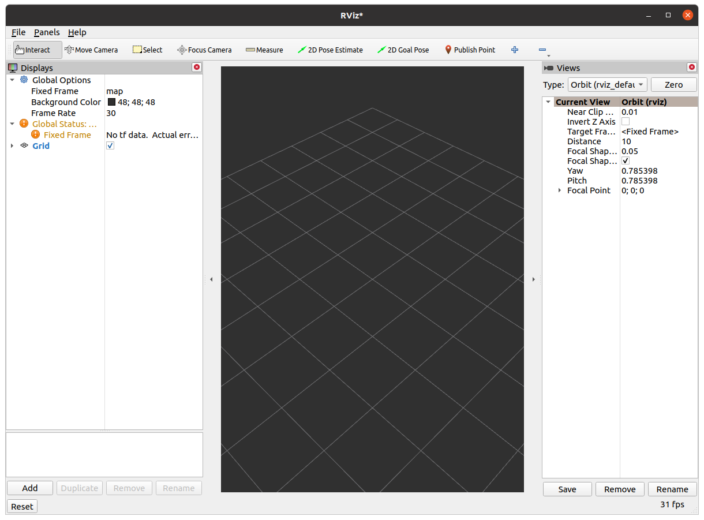Collapse the right Views panel arrow
Image resolution: width=704 pixels, height=520 pixels.
(533, 279)
